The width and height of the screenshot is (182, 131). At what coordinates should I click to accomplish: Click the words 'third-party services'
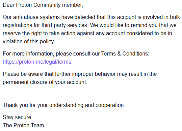point(64,25)
